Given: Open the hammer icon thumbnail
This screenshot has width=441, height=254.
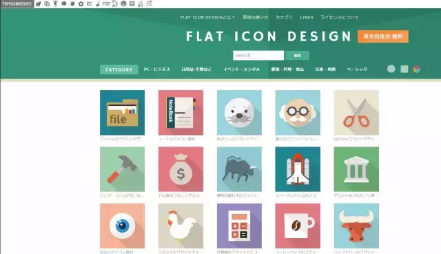Looking at the screenshot, I should pos(123,169).
